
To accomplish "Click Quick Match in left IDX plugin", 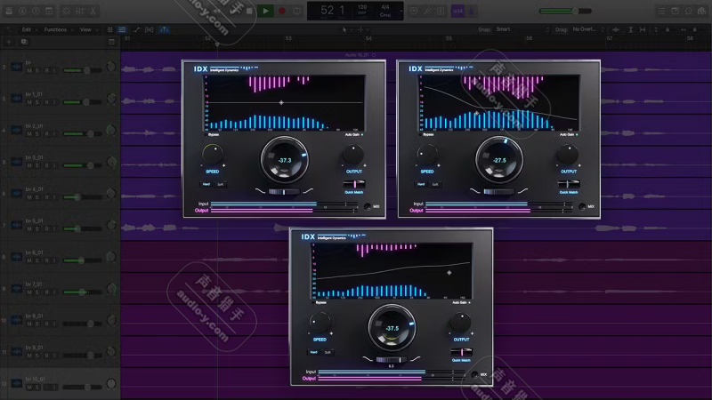I will pos(354,186).
